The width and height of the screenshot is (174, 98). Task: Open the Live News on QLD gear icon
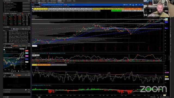[x=14, y=75]
